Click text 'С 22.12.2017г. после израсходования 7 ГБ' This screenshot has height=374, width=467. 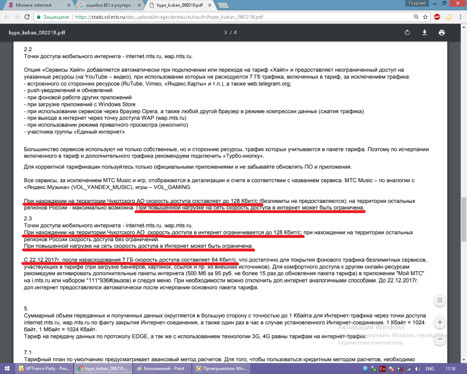(x=79, y=260)
